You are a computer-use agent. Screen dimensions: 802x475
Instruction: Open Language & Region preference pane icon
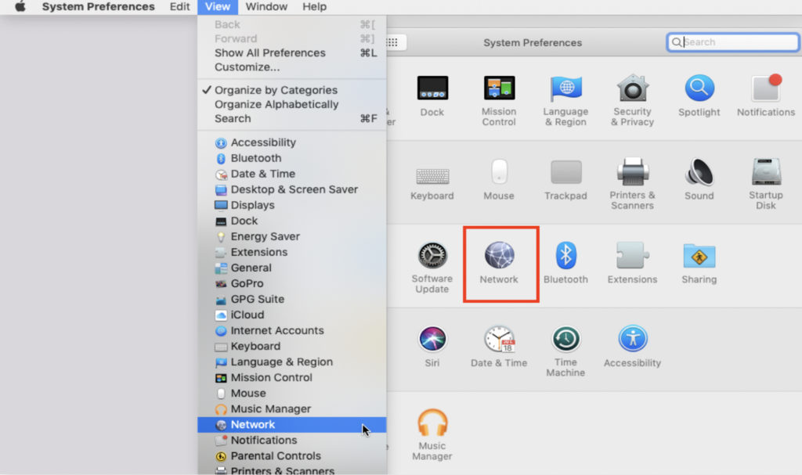coord(565,88)
